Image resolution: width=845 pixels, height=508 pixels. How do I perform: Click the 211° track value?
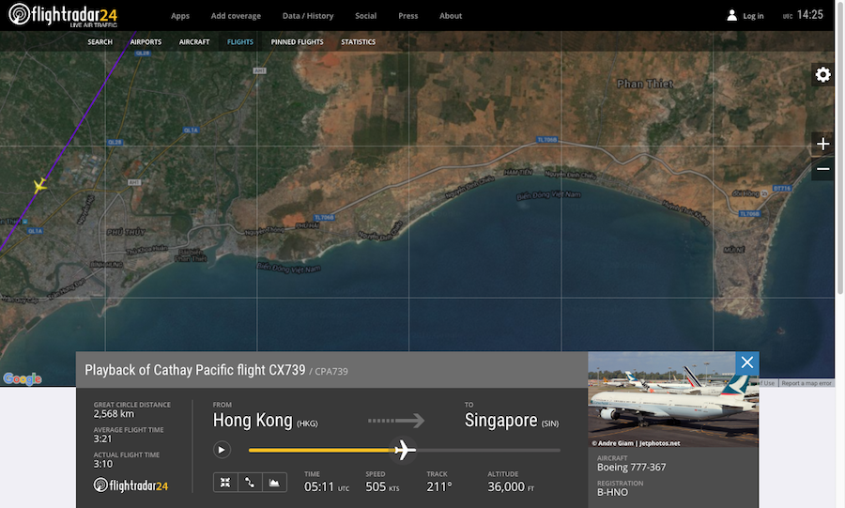[439, 486]
